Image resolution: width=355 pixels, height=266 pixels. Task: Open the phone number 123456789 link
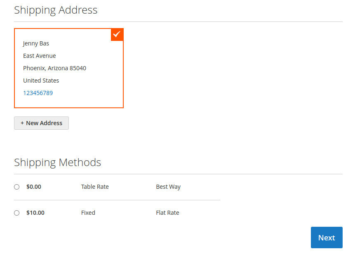[38, 93]
